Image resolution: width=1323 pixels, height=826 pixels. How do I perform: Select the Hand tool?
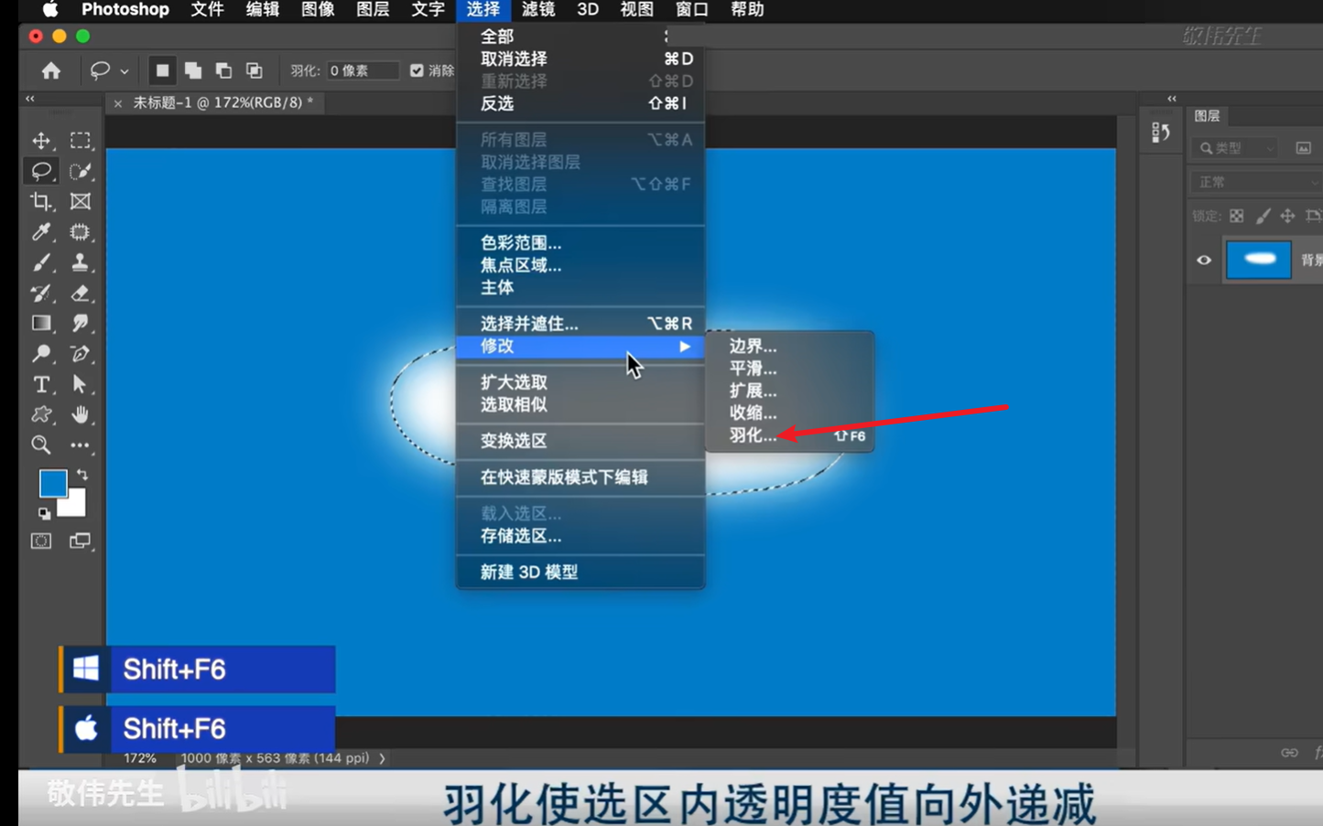(81, 414)
